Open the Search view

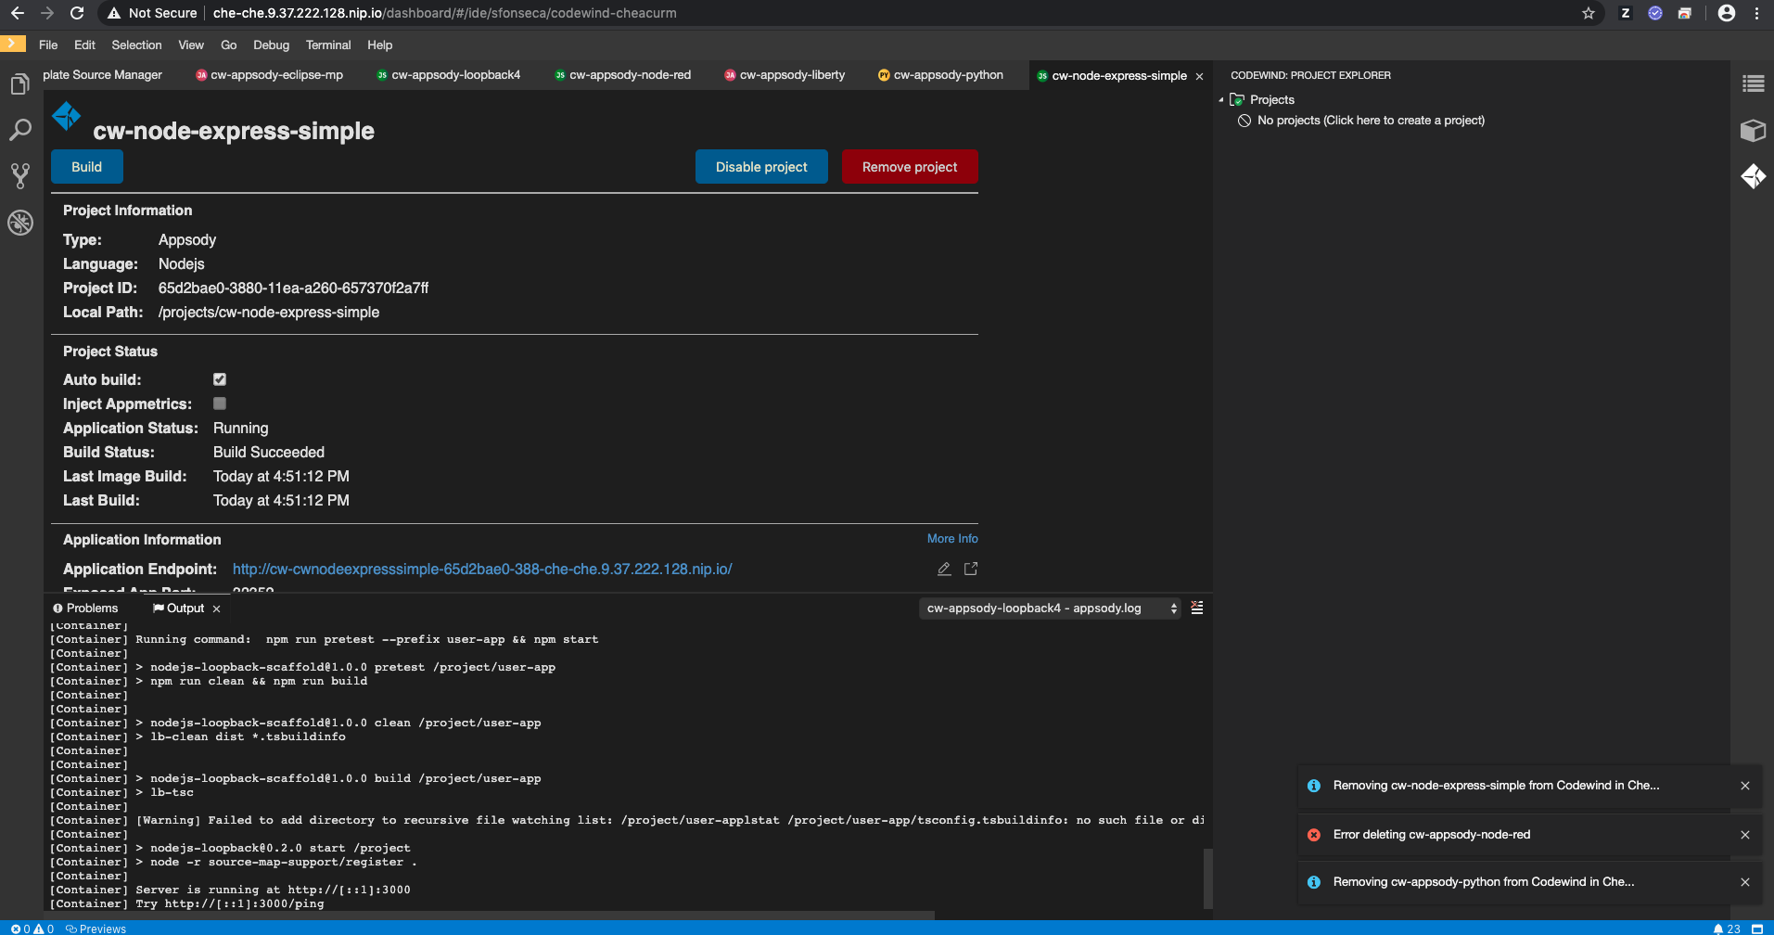click(x=19, y=130)
